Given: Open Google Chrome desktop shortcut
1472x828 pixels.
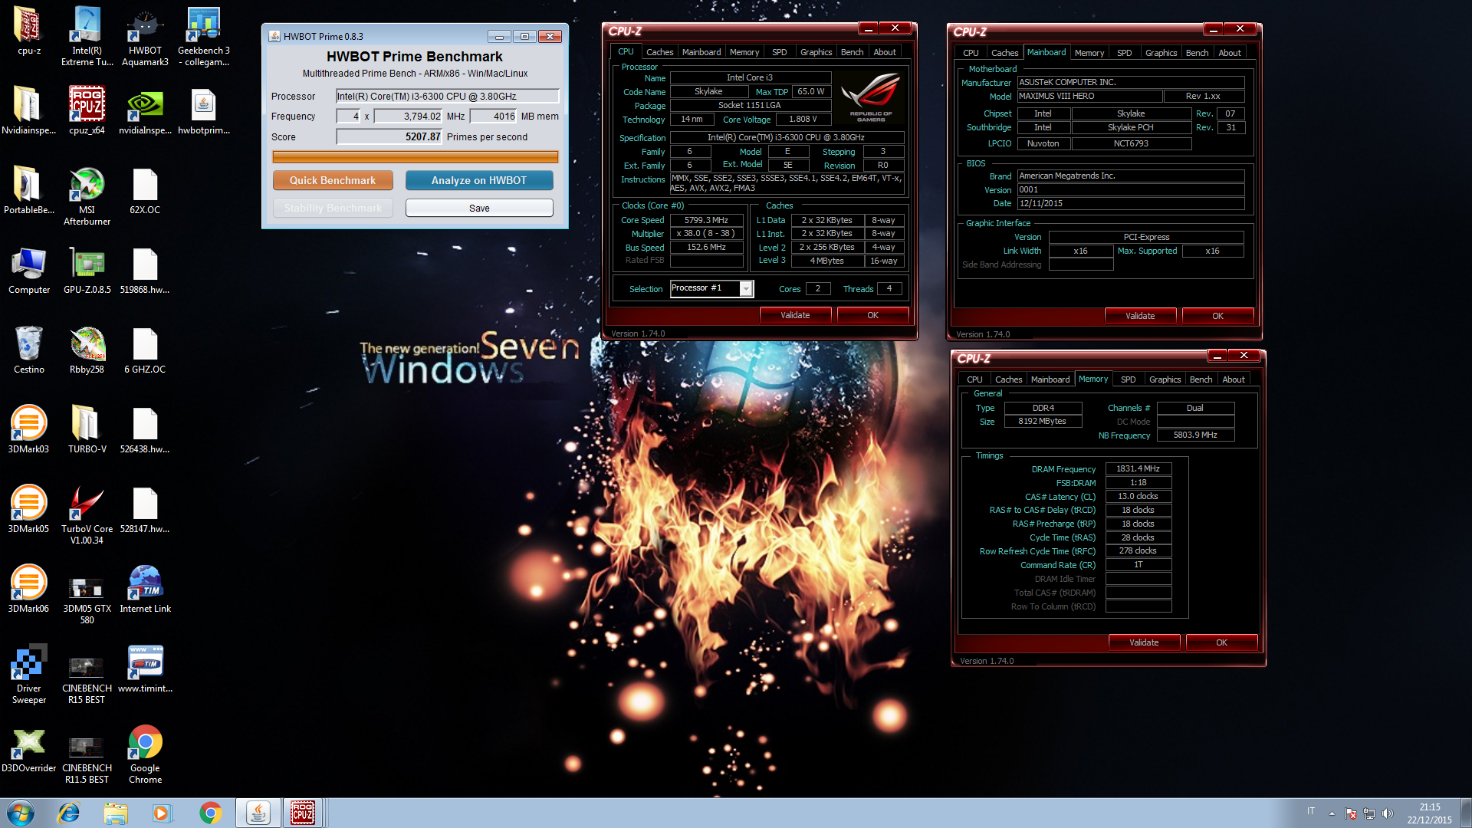Looking at the screenshot, I should pyautogui.click(x=145, y=753).
